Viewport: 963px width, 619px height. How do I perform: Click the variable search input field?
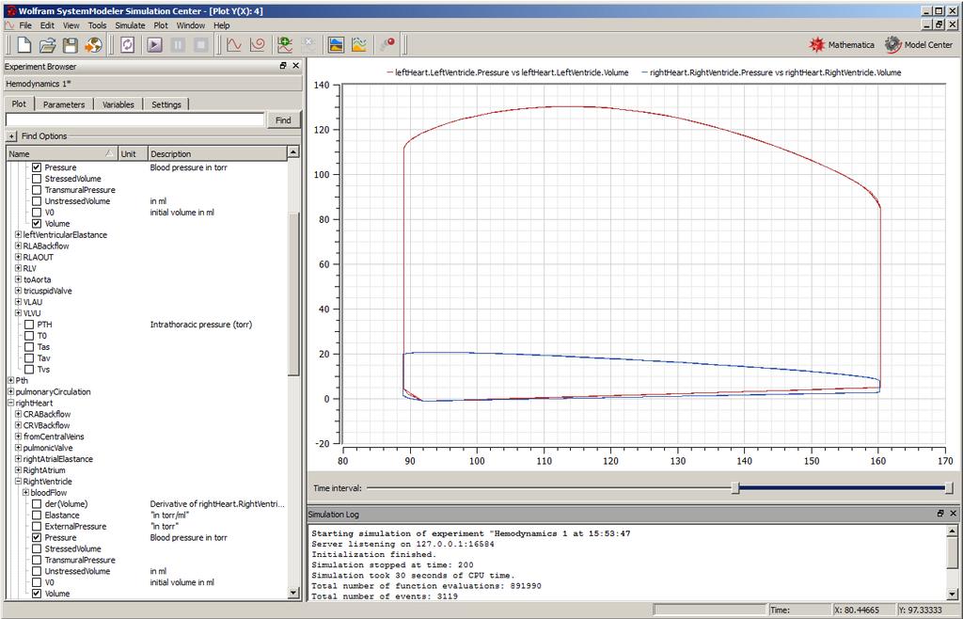pyautogui.click(x=135, y=120)
